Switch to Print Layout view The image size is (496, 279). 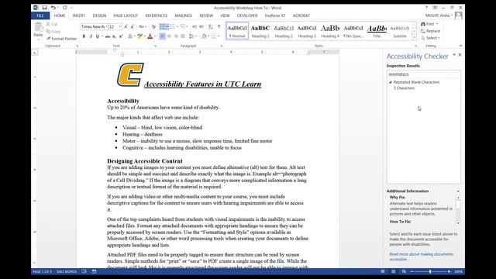(393, 271)
